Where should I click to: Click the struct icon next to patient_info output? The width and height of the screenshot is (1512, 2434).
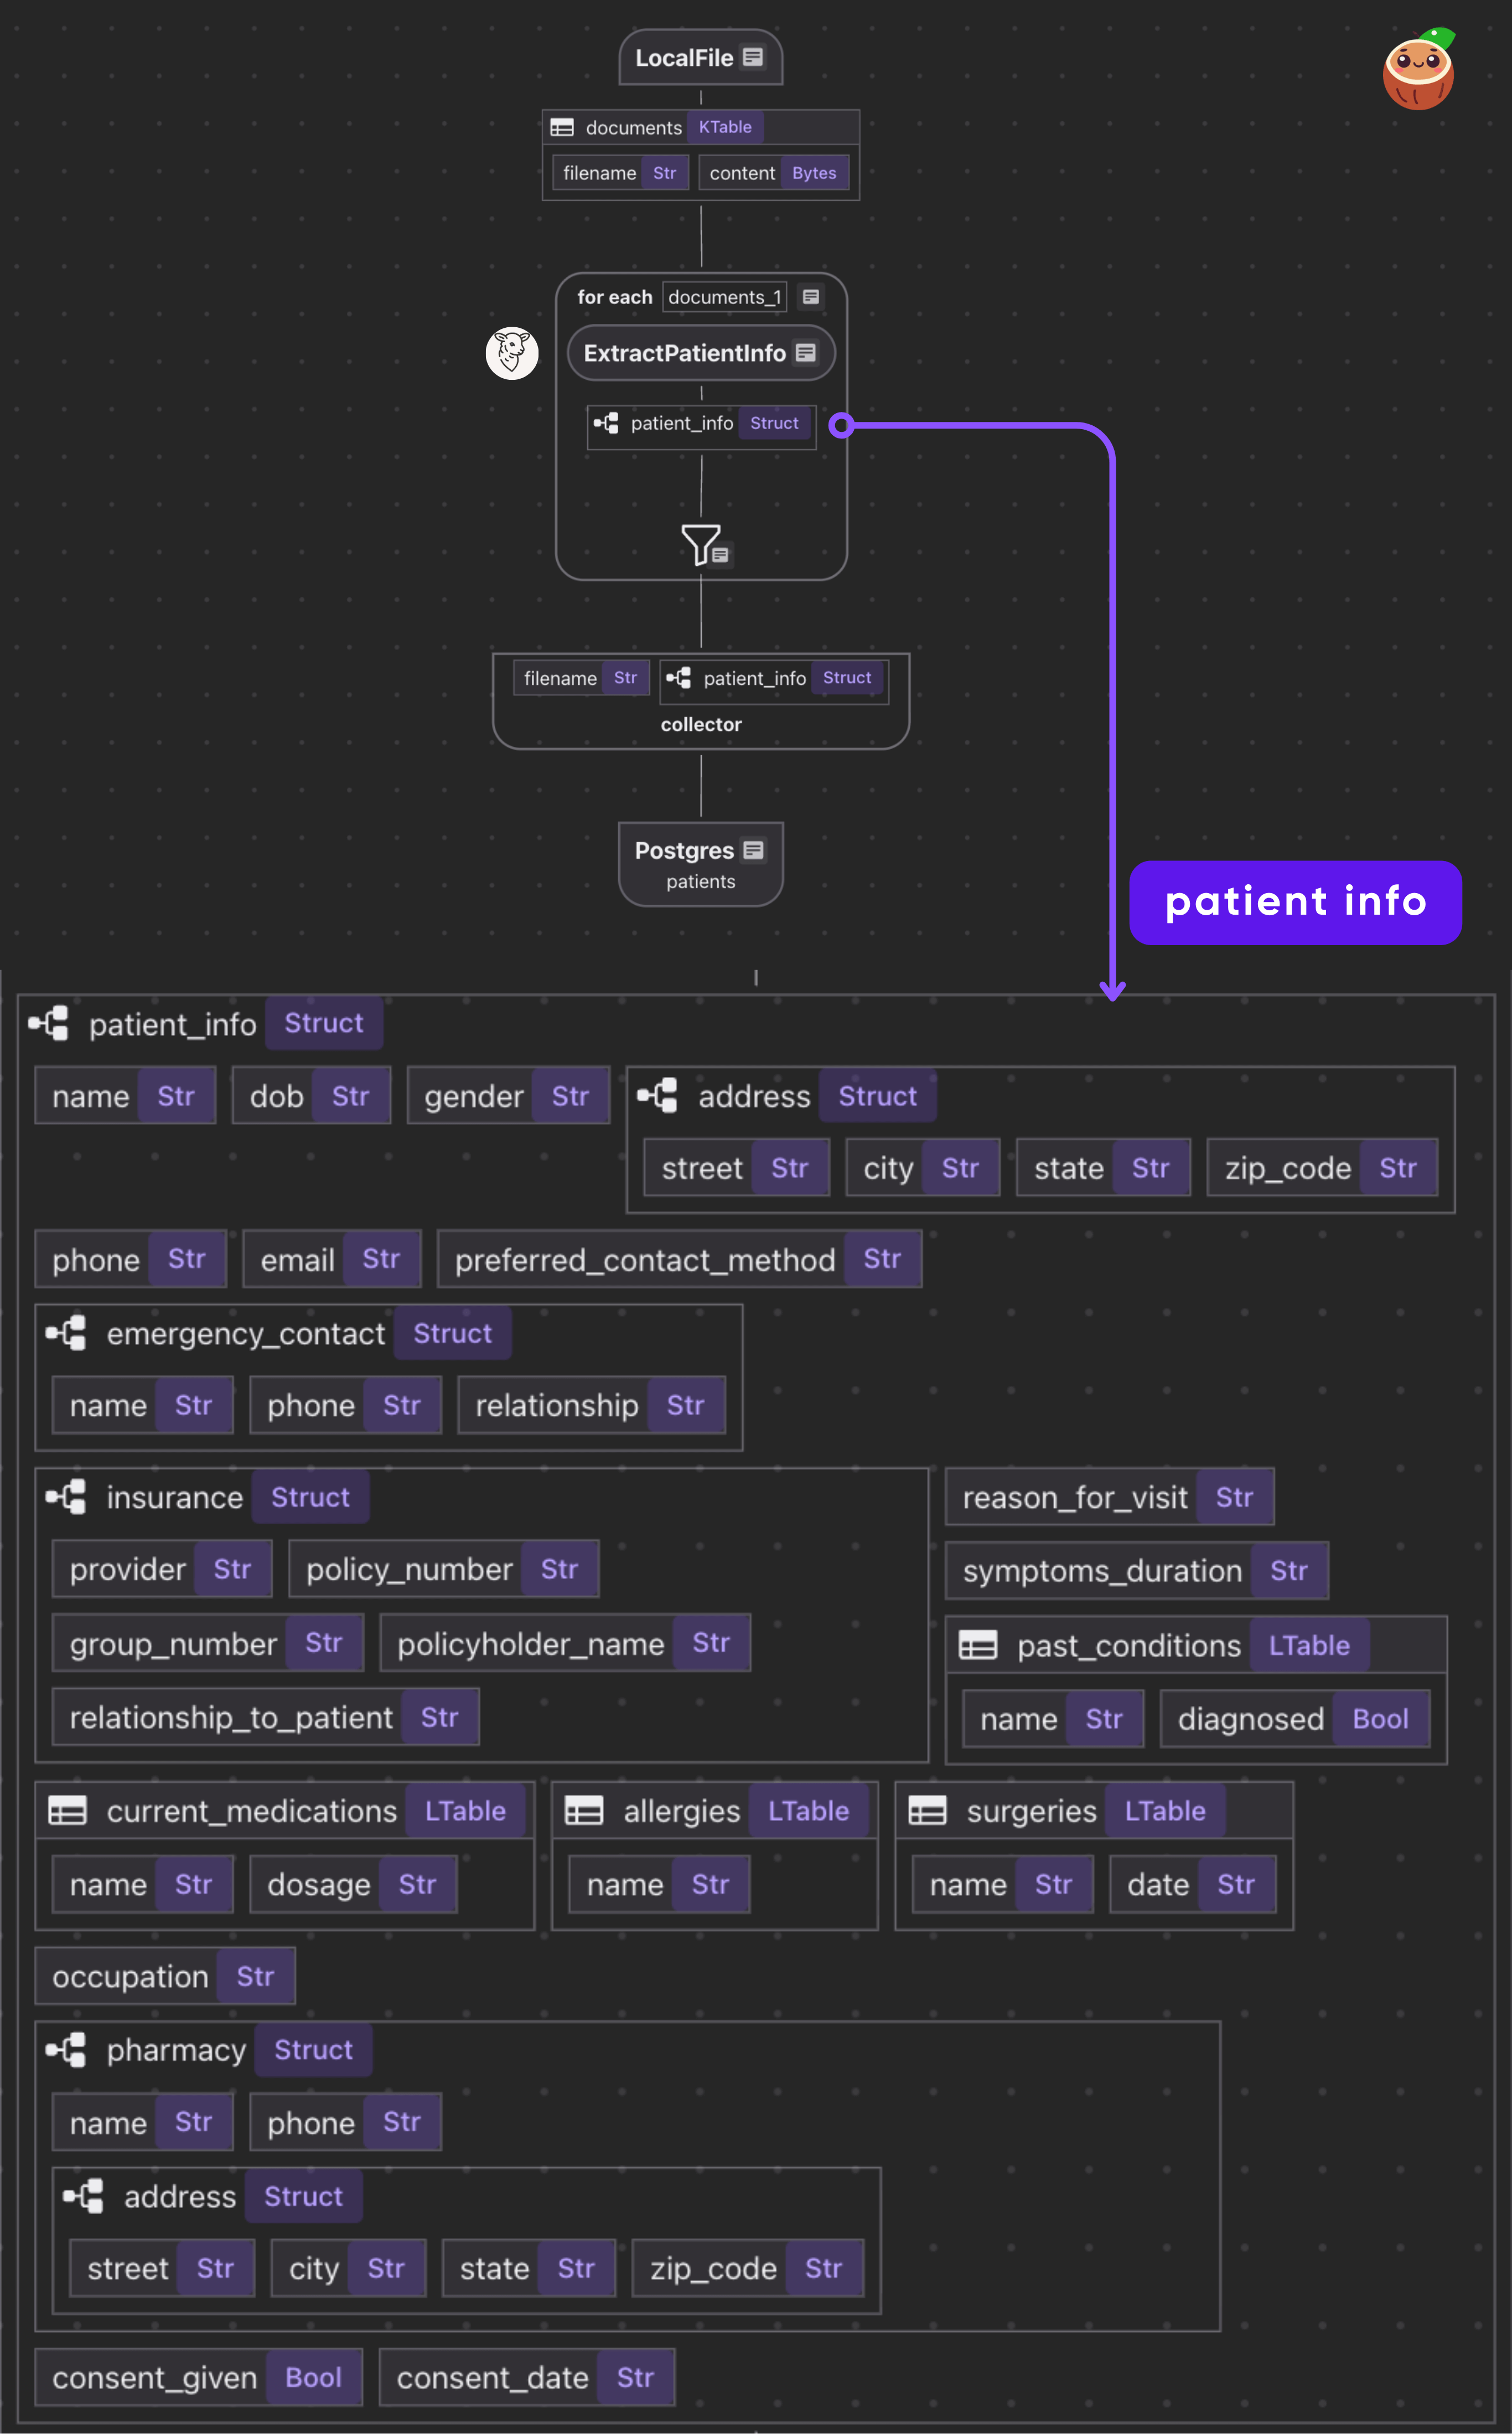click(x=606, y=423)
